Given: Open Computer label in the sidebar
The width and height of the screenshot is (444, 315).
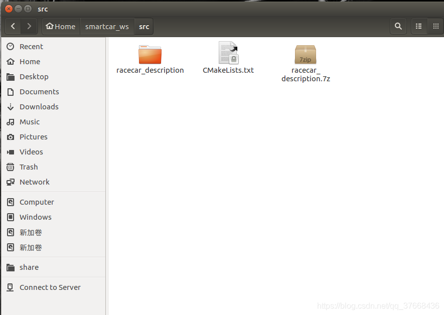Looking at the screenshot, I should click(37, 202).
